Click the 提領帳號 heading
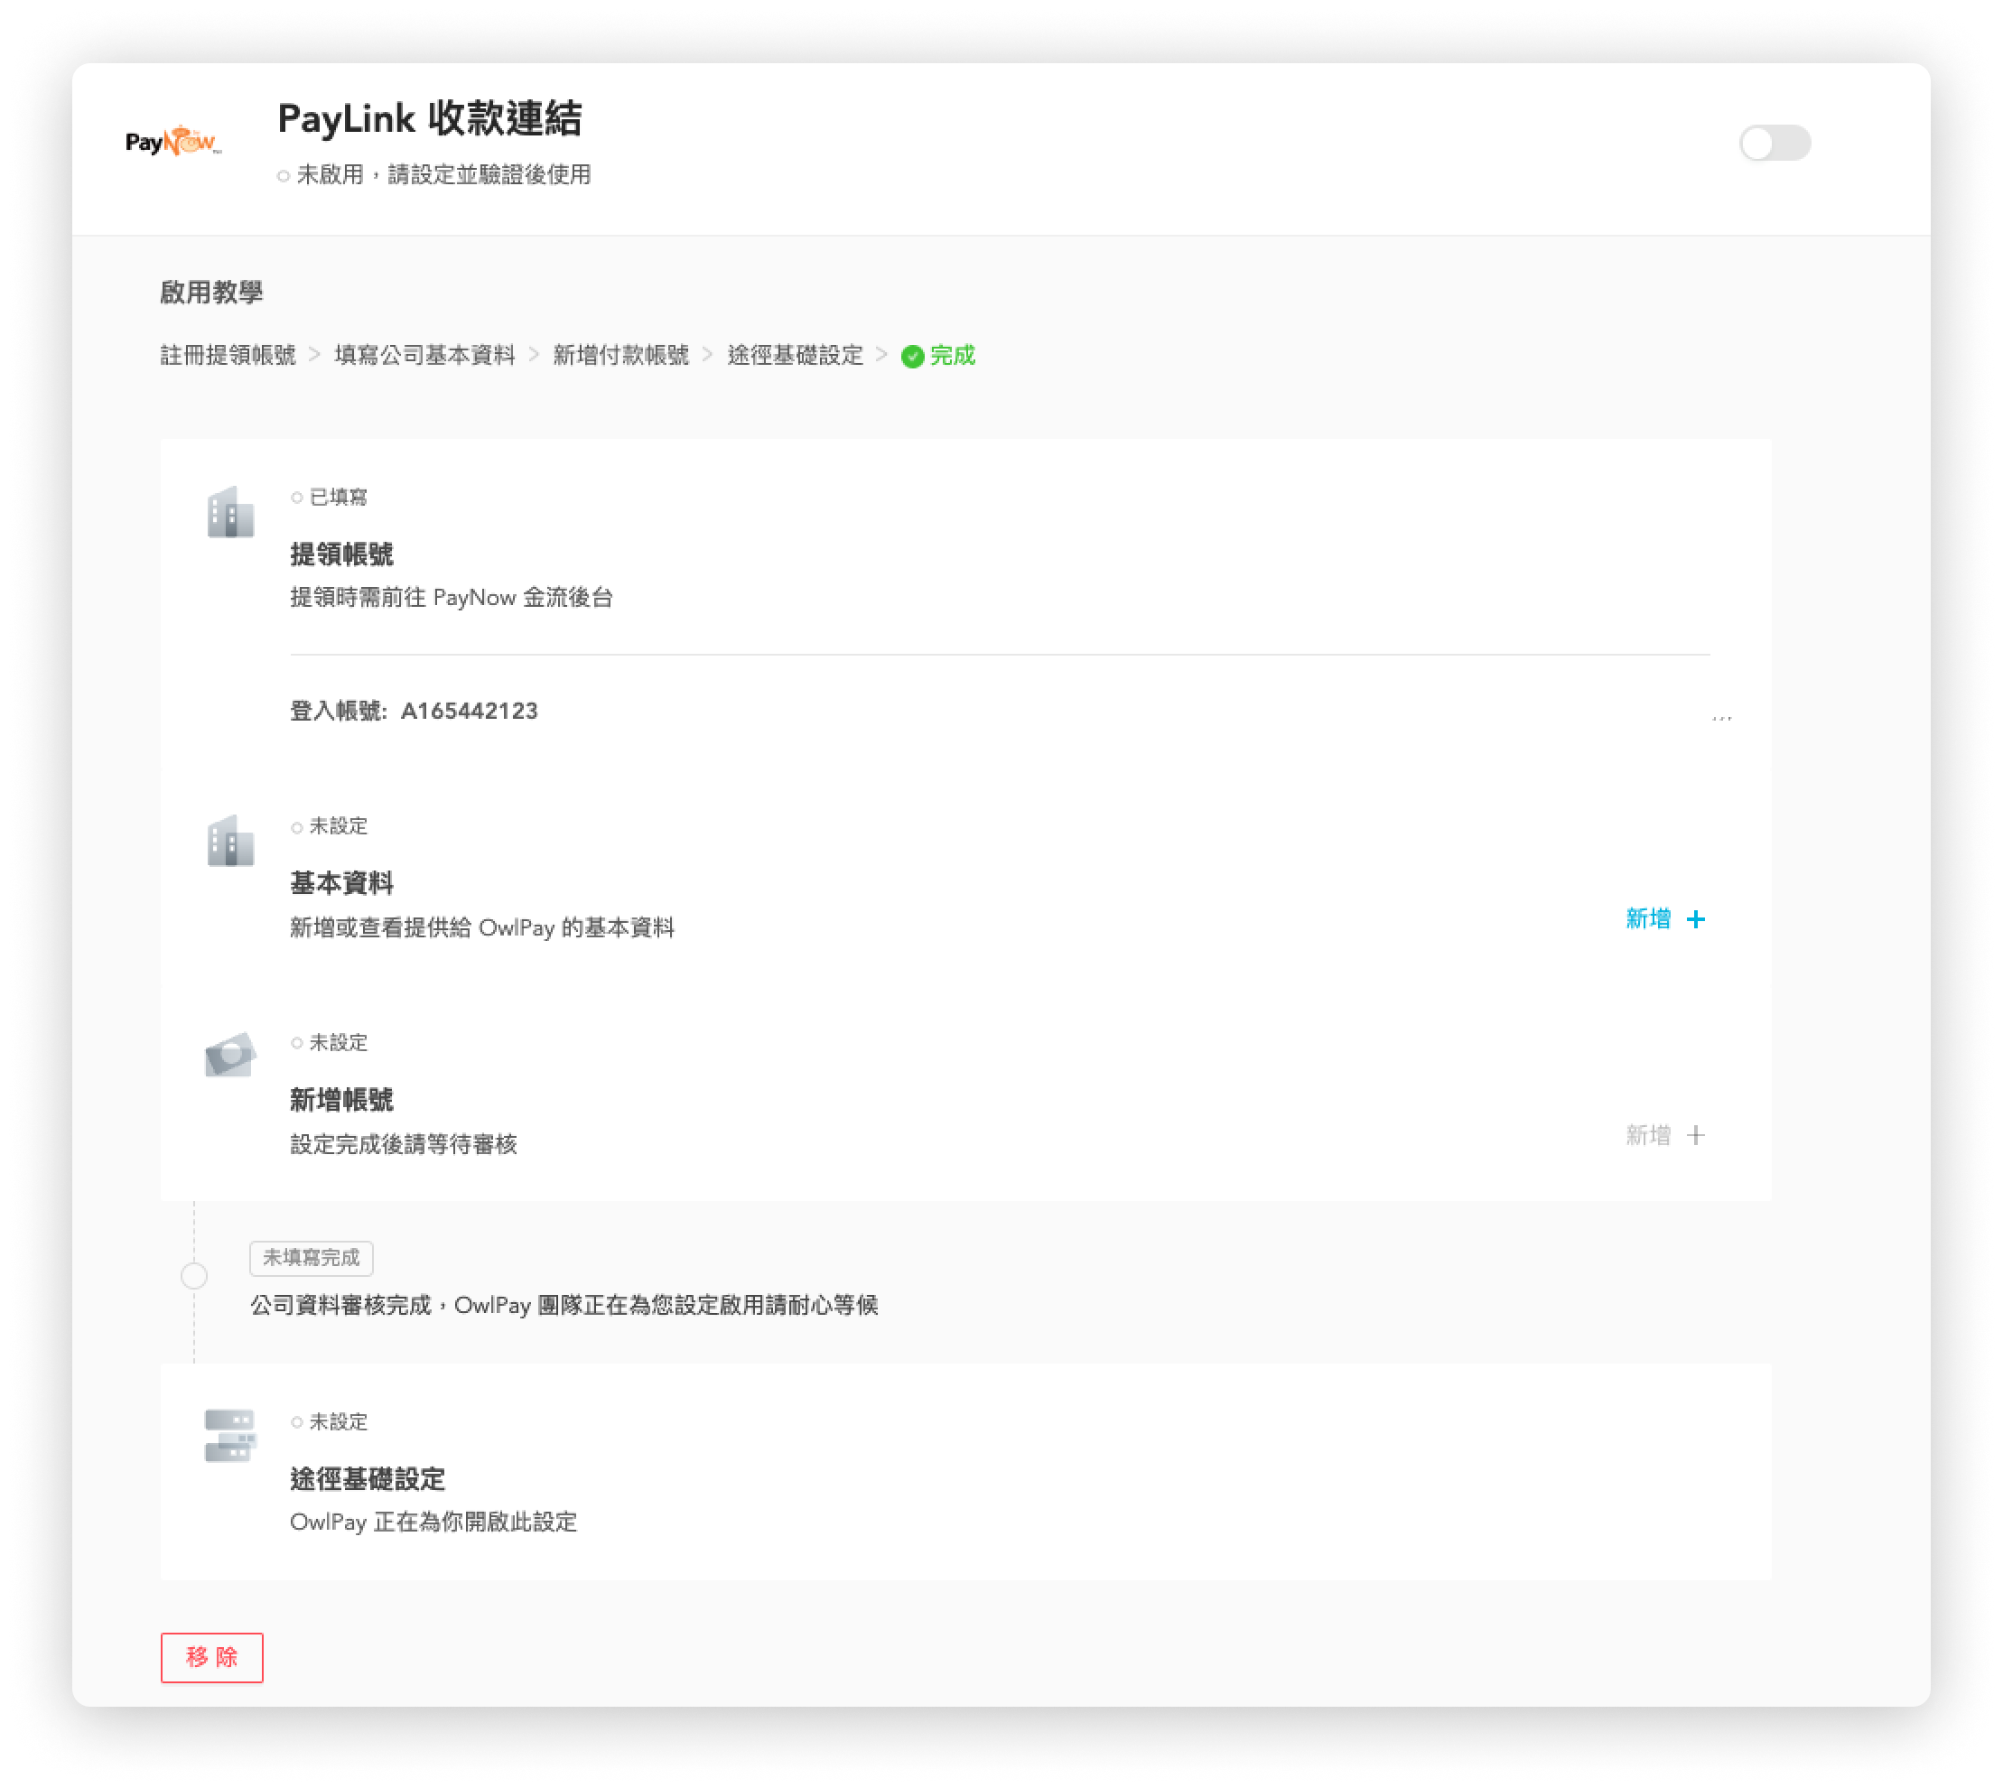Image resolution: width=2003 pixels, height=1788 pixels. pyautogui.click(x=342, y=554)
